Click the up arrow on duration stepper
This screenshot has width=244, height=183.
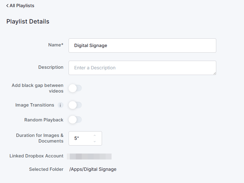pos(95,136)
